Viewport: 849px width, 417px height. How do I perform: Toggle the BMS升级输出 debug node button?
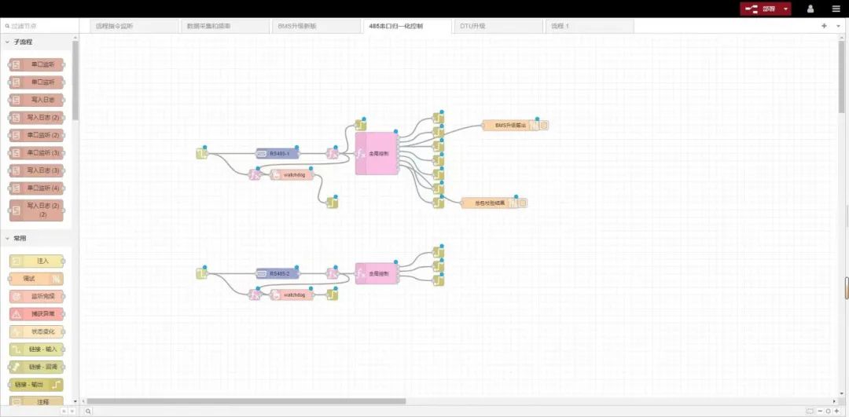click(x=544, y=125)
